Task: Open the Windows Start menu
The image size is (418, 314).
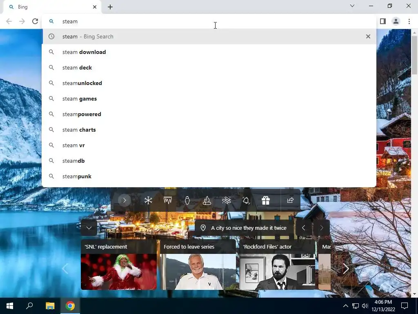Action: coord(10,306)
